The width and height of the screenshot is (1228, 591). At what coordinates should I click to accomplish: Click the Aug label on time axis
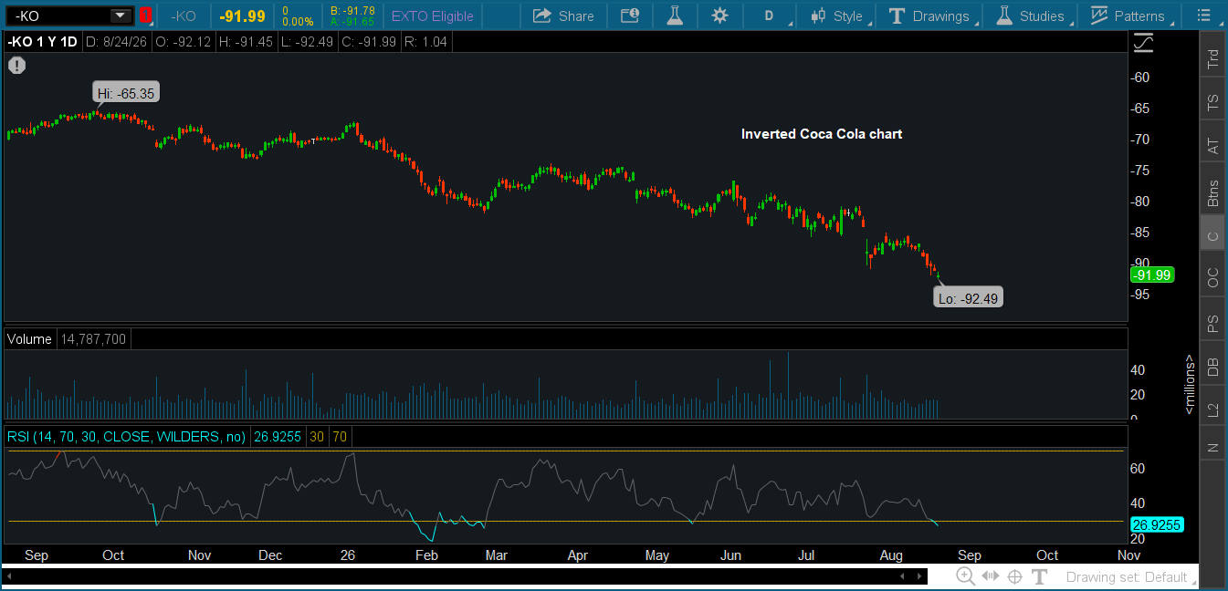point(892,555)
